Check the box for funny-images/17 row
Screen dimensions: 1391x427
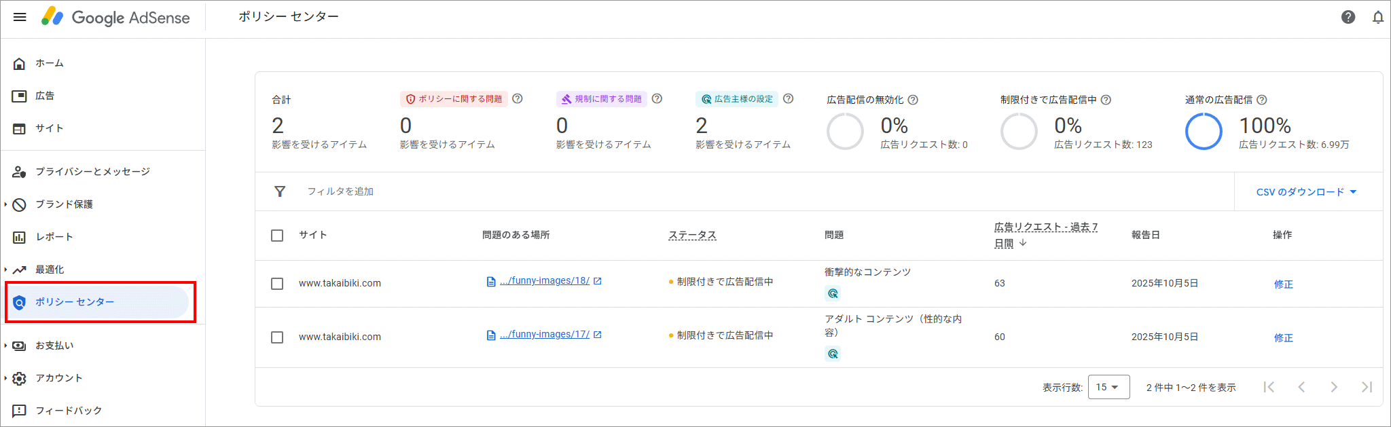277,337
